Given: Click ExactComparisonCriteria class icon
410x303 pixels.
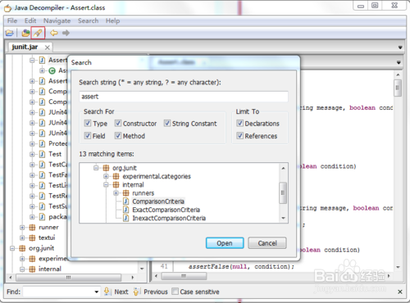Looking at the screenshot, I should click(x=126, y=210).
